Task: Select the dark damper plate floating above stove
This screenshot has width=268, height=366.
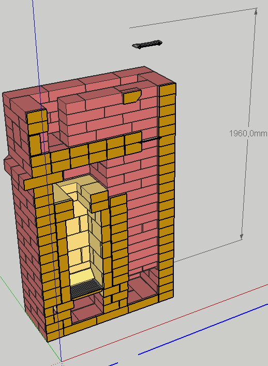Action: (x=147, y=45)
